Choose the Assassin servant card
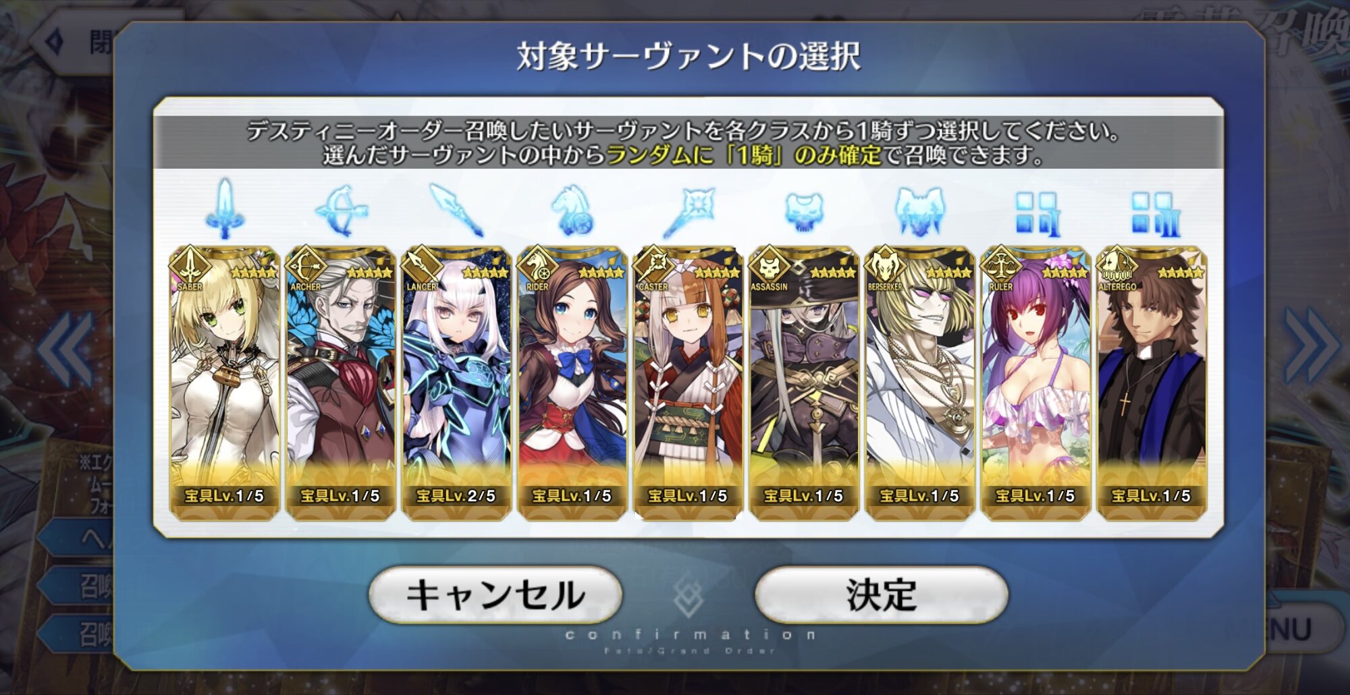 pyautogui.click(x=804, y=383)
